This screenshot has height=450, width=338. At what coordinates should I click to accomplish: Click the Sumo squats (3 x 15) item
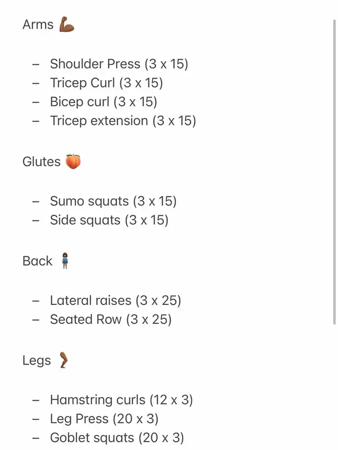[x=113, y=201]
